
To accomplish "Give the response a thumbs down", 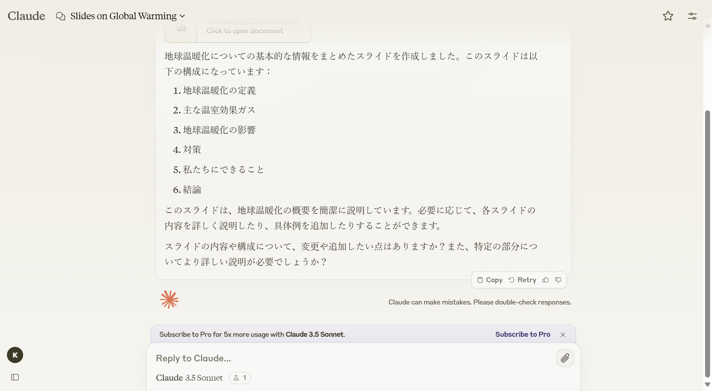I will tap(558, 280).
